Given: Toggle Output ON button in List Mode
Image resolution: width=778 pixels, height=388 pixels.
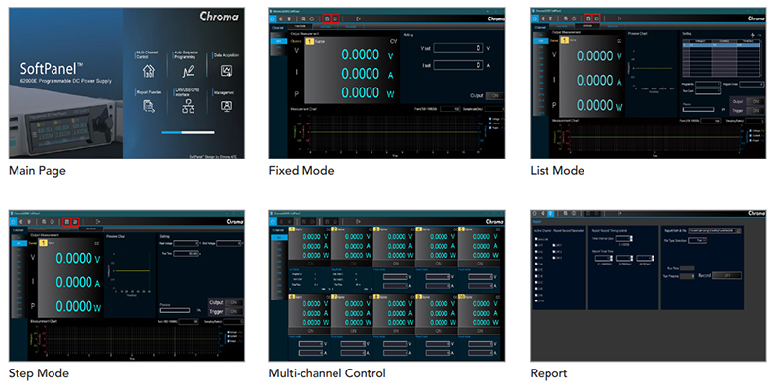Looking at the screenshot, I should tap(756, 102).
